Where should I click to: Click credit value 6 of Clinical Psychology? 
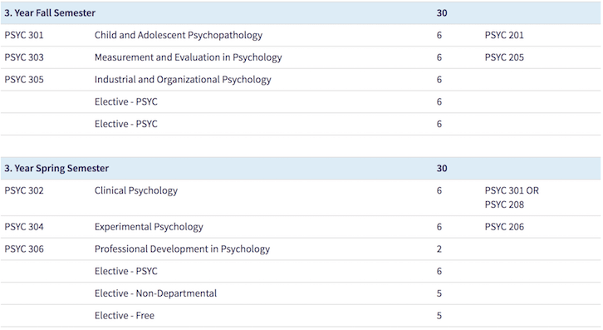point(439,190)
